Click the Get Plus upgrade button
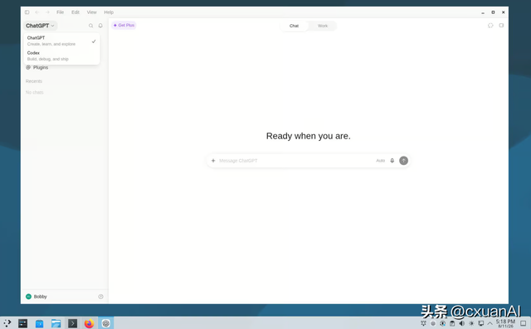Screen dimensions: 531x329 pos(124,26)
